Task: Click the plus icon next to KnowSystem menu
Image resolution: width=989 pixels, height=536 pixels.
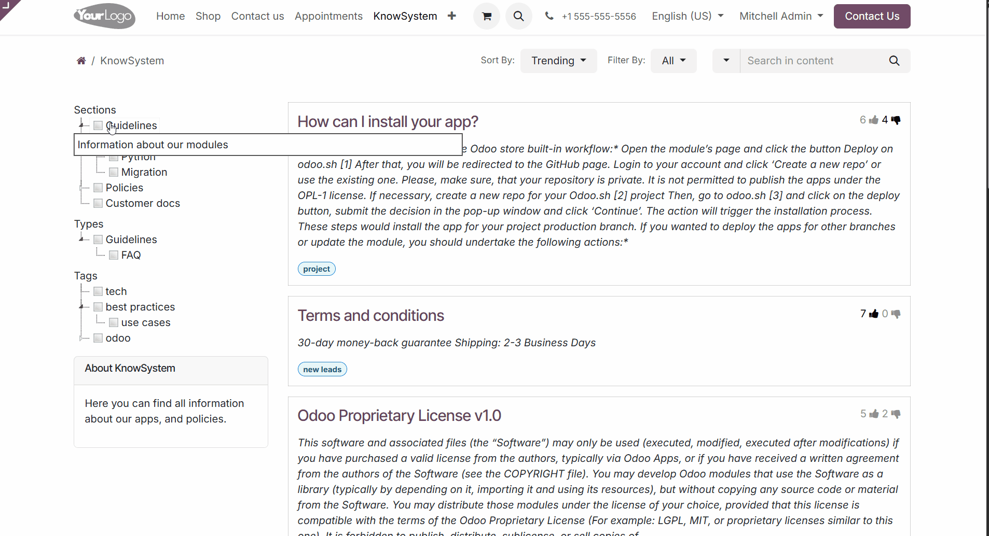Action: 451,16
